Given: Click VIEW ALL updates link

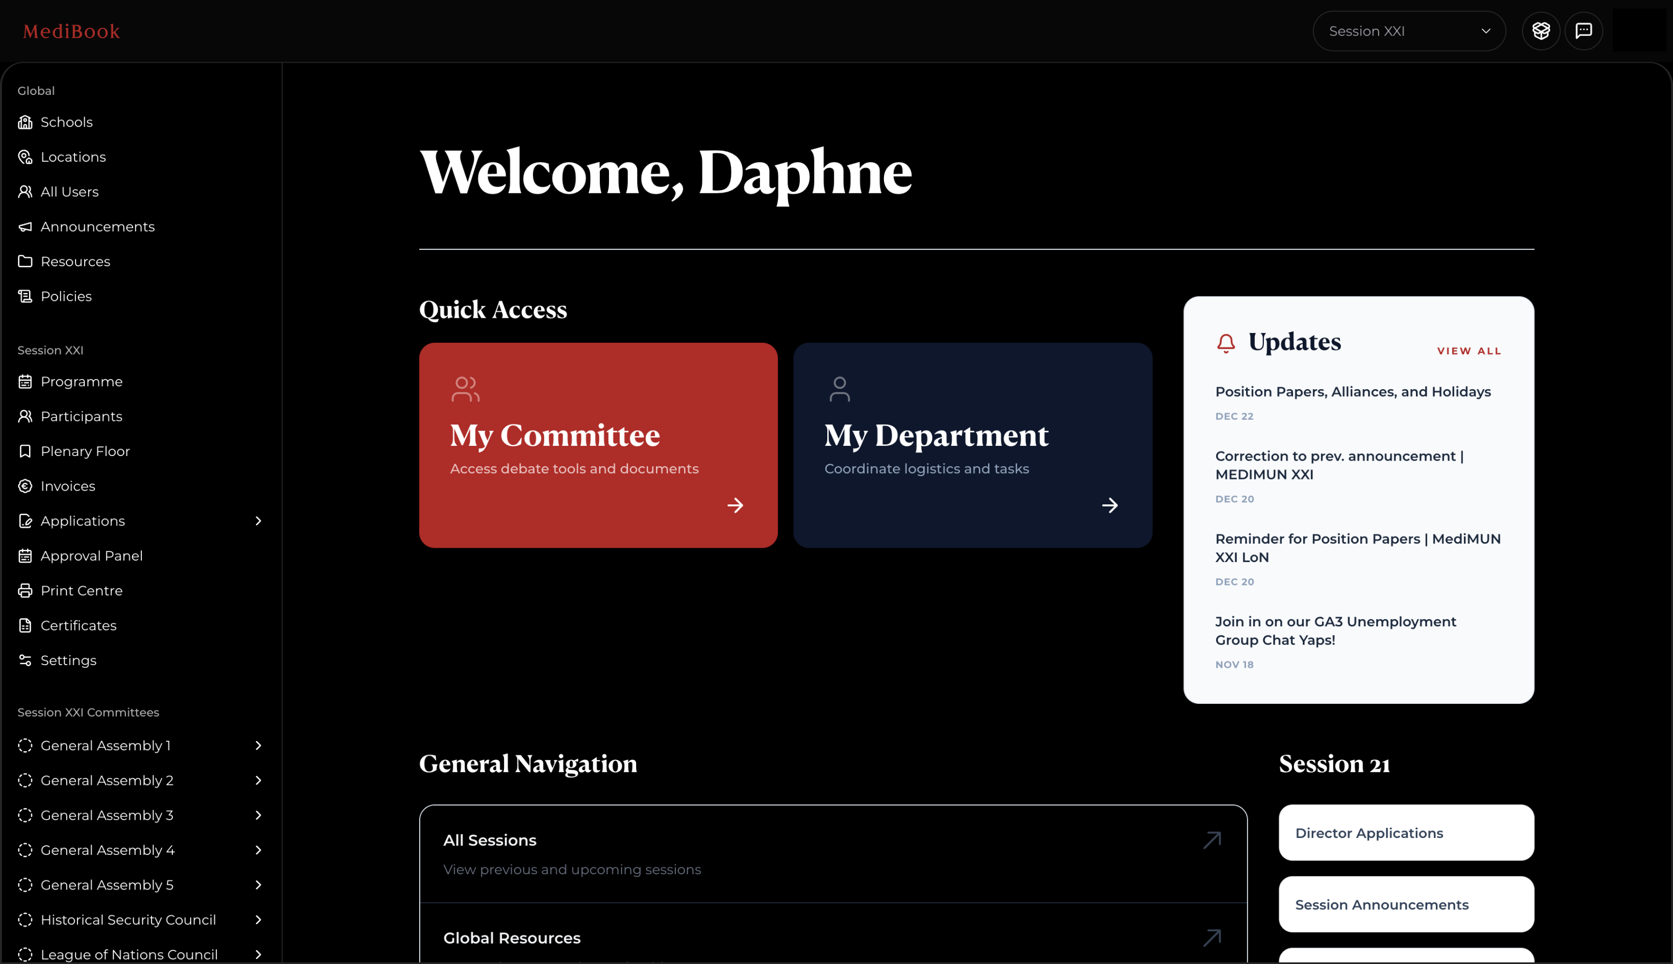Looking at the screenshot, I should [x=1468, y=351].
